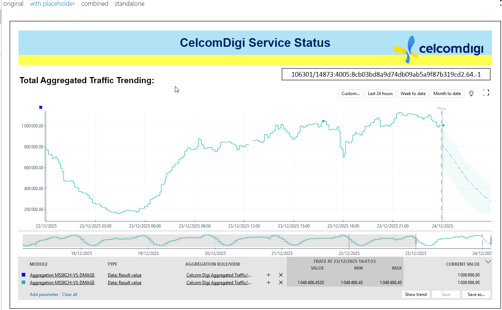Click the lightbulb icon above the chart
502x310 pixels.
tap(471, 93)
